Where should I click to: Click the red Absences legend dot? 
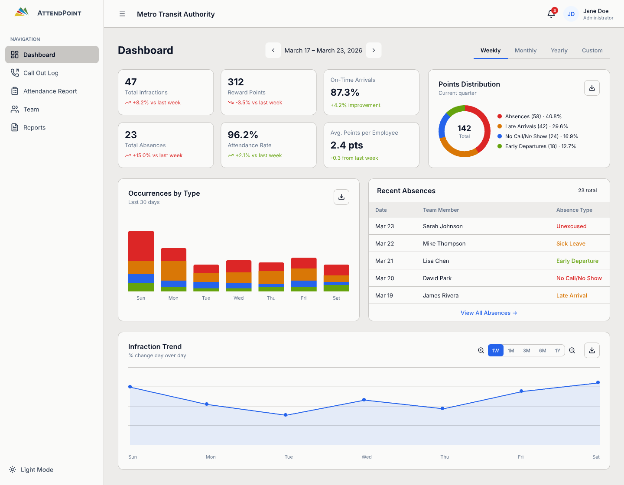tap(500, 116)
